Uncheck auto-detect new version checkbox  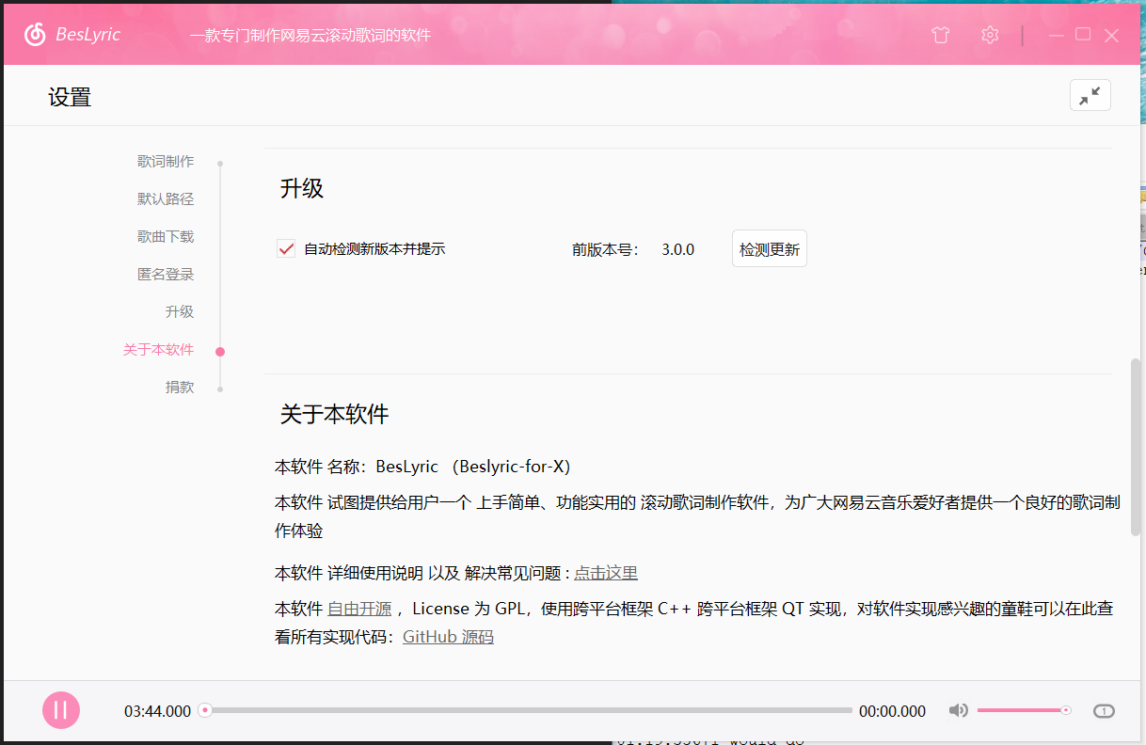tap(286, 249)
